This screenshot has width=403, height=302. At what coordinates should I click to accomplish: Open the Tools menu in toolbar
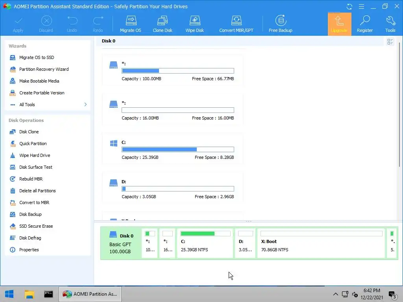pyautogui.click(x=390, y=24)
